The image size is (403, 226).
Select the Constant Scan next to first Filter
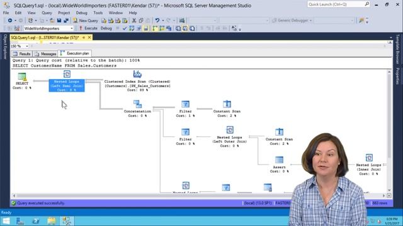click(227, 109)
